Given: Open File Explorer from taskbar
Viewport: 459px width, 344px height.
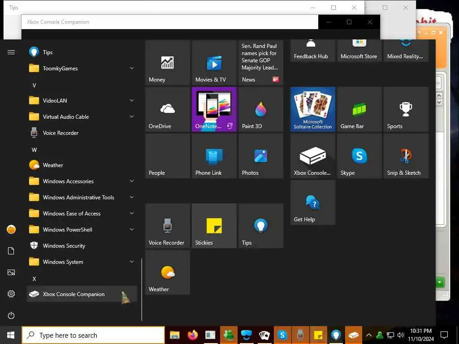Looking at the screenshot, I should coord(174,335).
